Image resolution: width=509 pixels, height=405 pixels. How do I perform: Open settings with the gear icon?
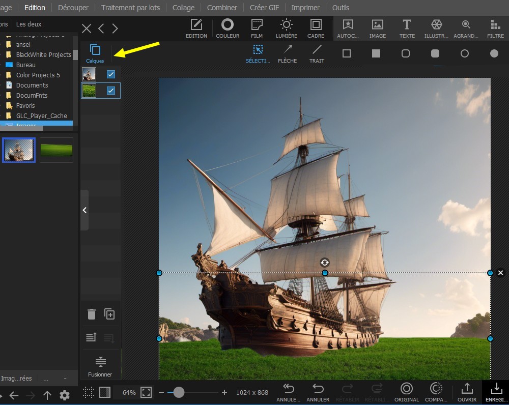tap(65, 395)
